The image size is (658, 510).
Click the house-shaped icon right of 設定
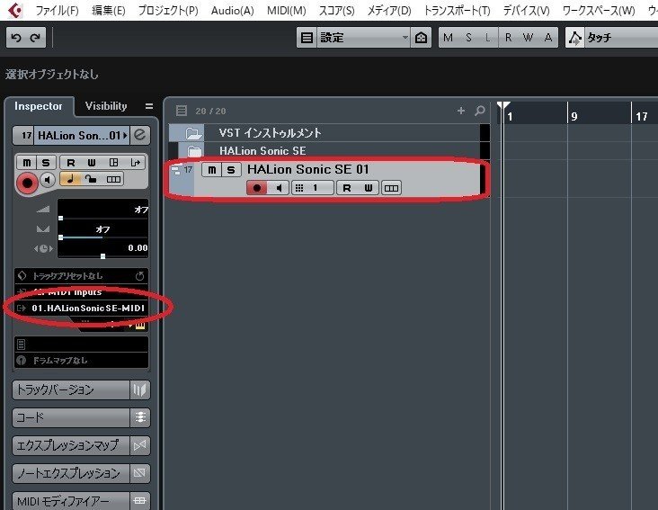click(x=421, y=38)
